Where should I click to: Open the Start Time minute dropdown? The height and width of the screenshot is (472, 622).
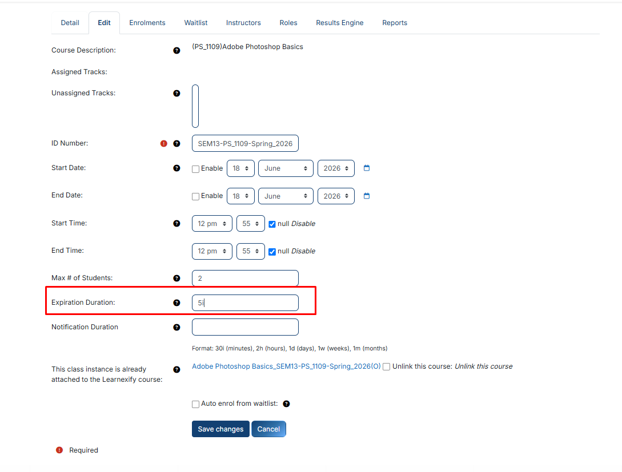tap(251, 224)
